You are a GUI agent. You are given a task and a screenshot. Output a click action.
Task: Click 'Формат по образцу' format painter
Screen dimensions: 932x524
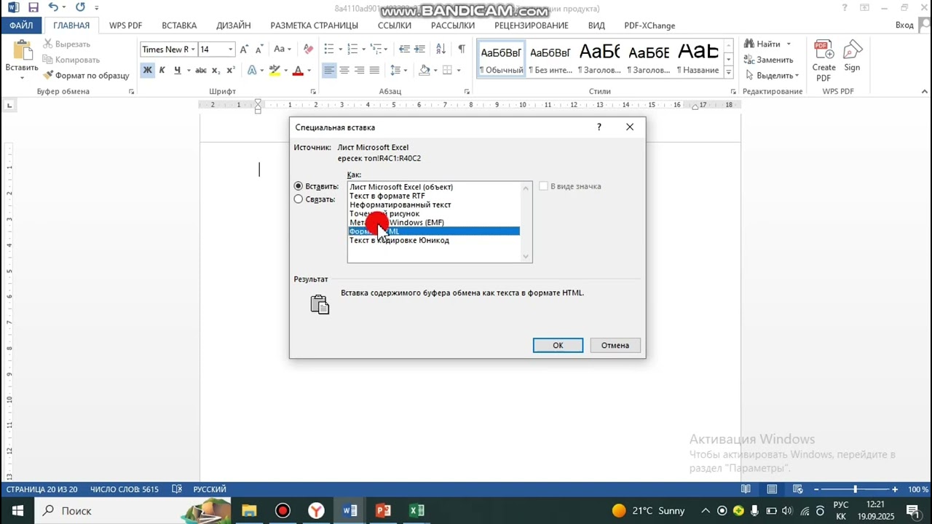[x=87, y=76]
